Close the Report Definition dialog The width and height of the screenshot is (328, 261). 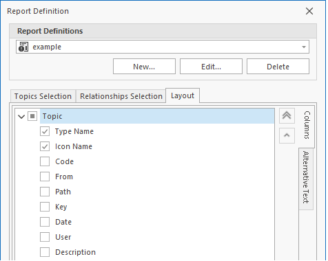click(x=311, y=11)
